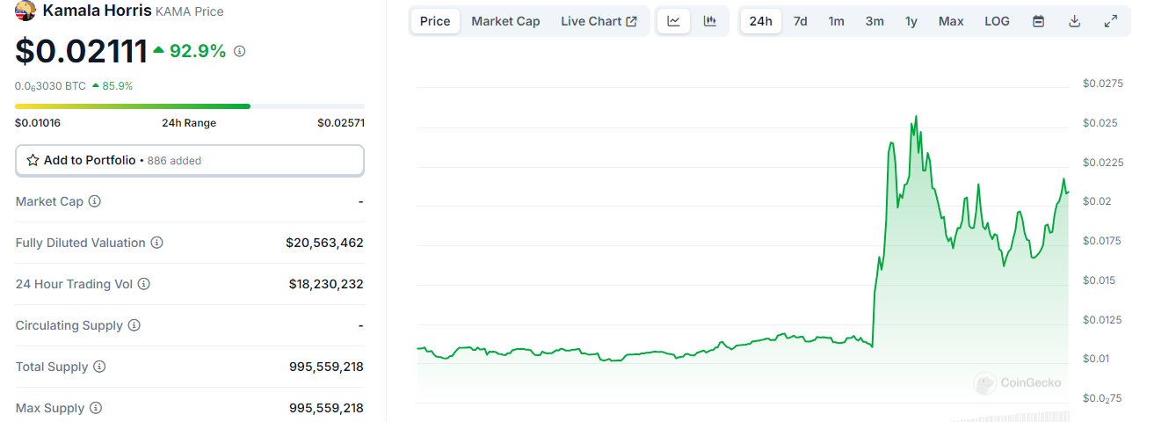The image size is (1154, 422).
Task: Click info icon next to Max Supply
Action: (96, 408)
